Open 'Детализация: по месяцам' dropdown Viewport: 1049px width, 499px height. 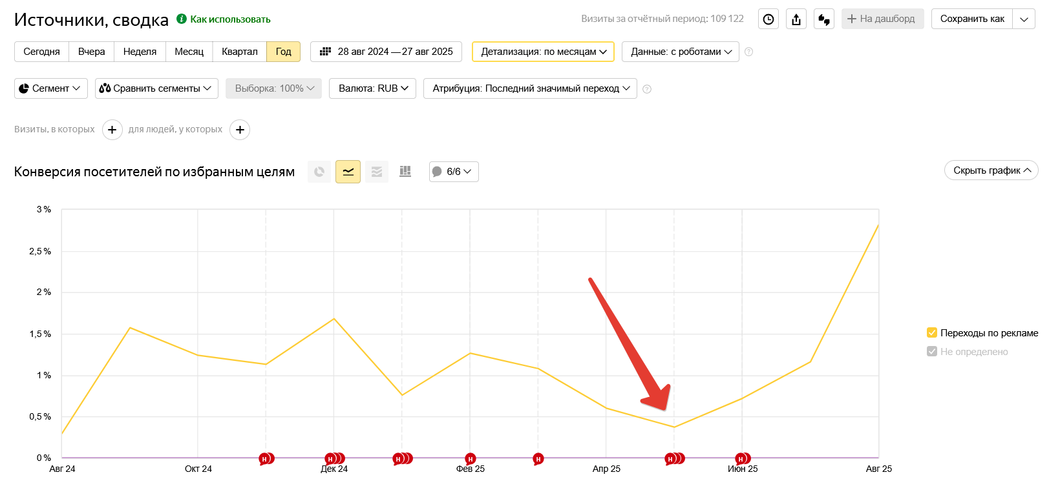543,52
